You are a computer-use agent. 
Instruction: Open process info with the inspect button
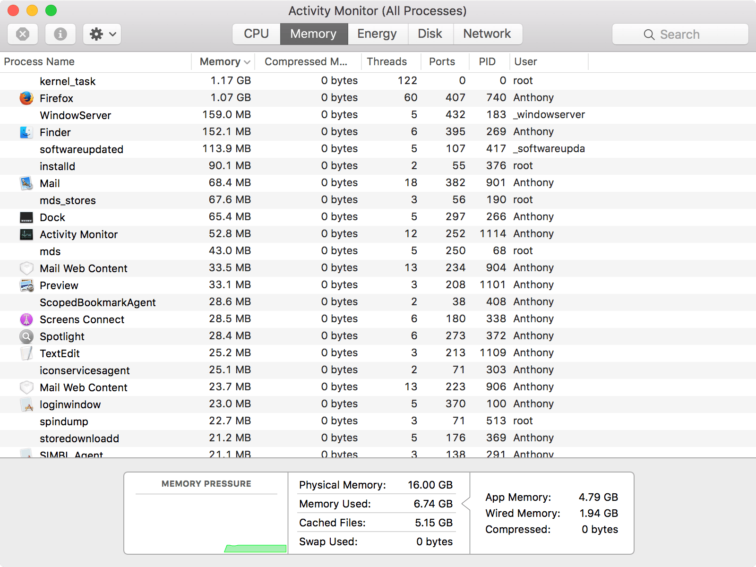pyautogui.click(x=60, y=34)
